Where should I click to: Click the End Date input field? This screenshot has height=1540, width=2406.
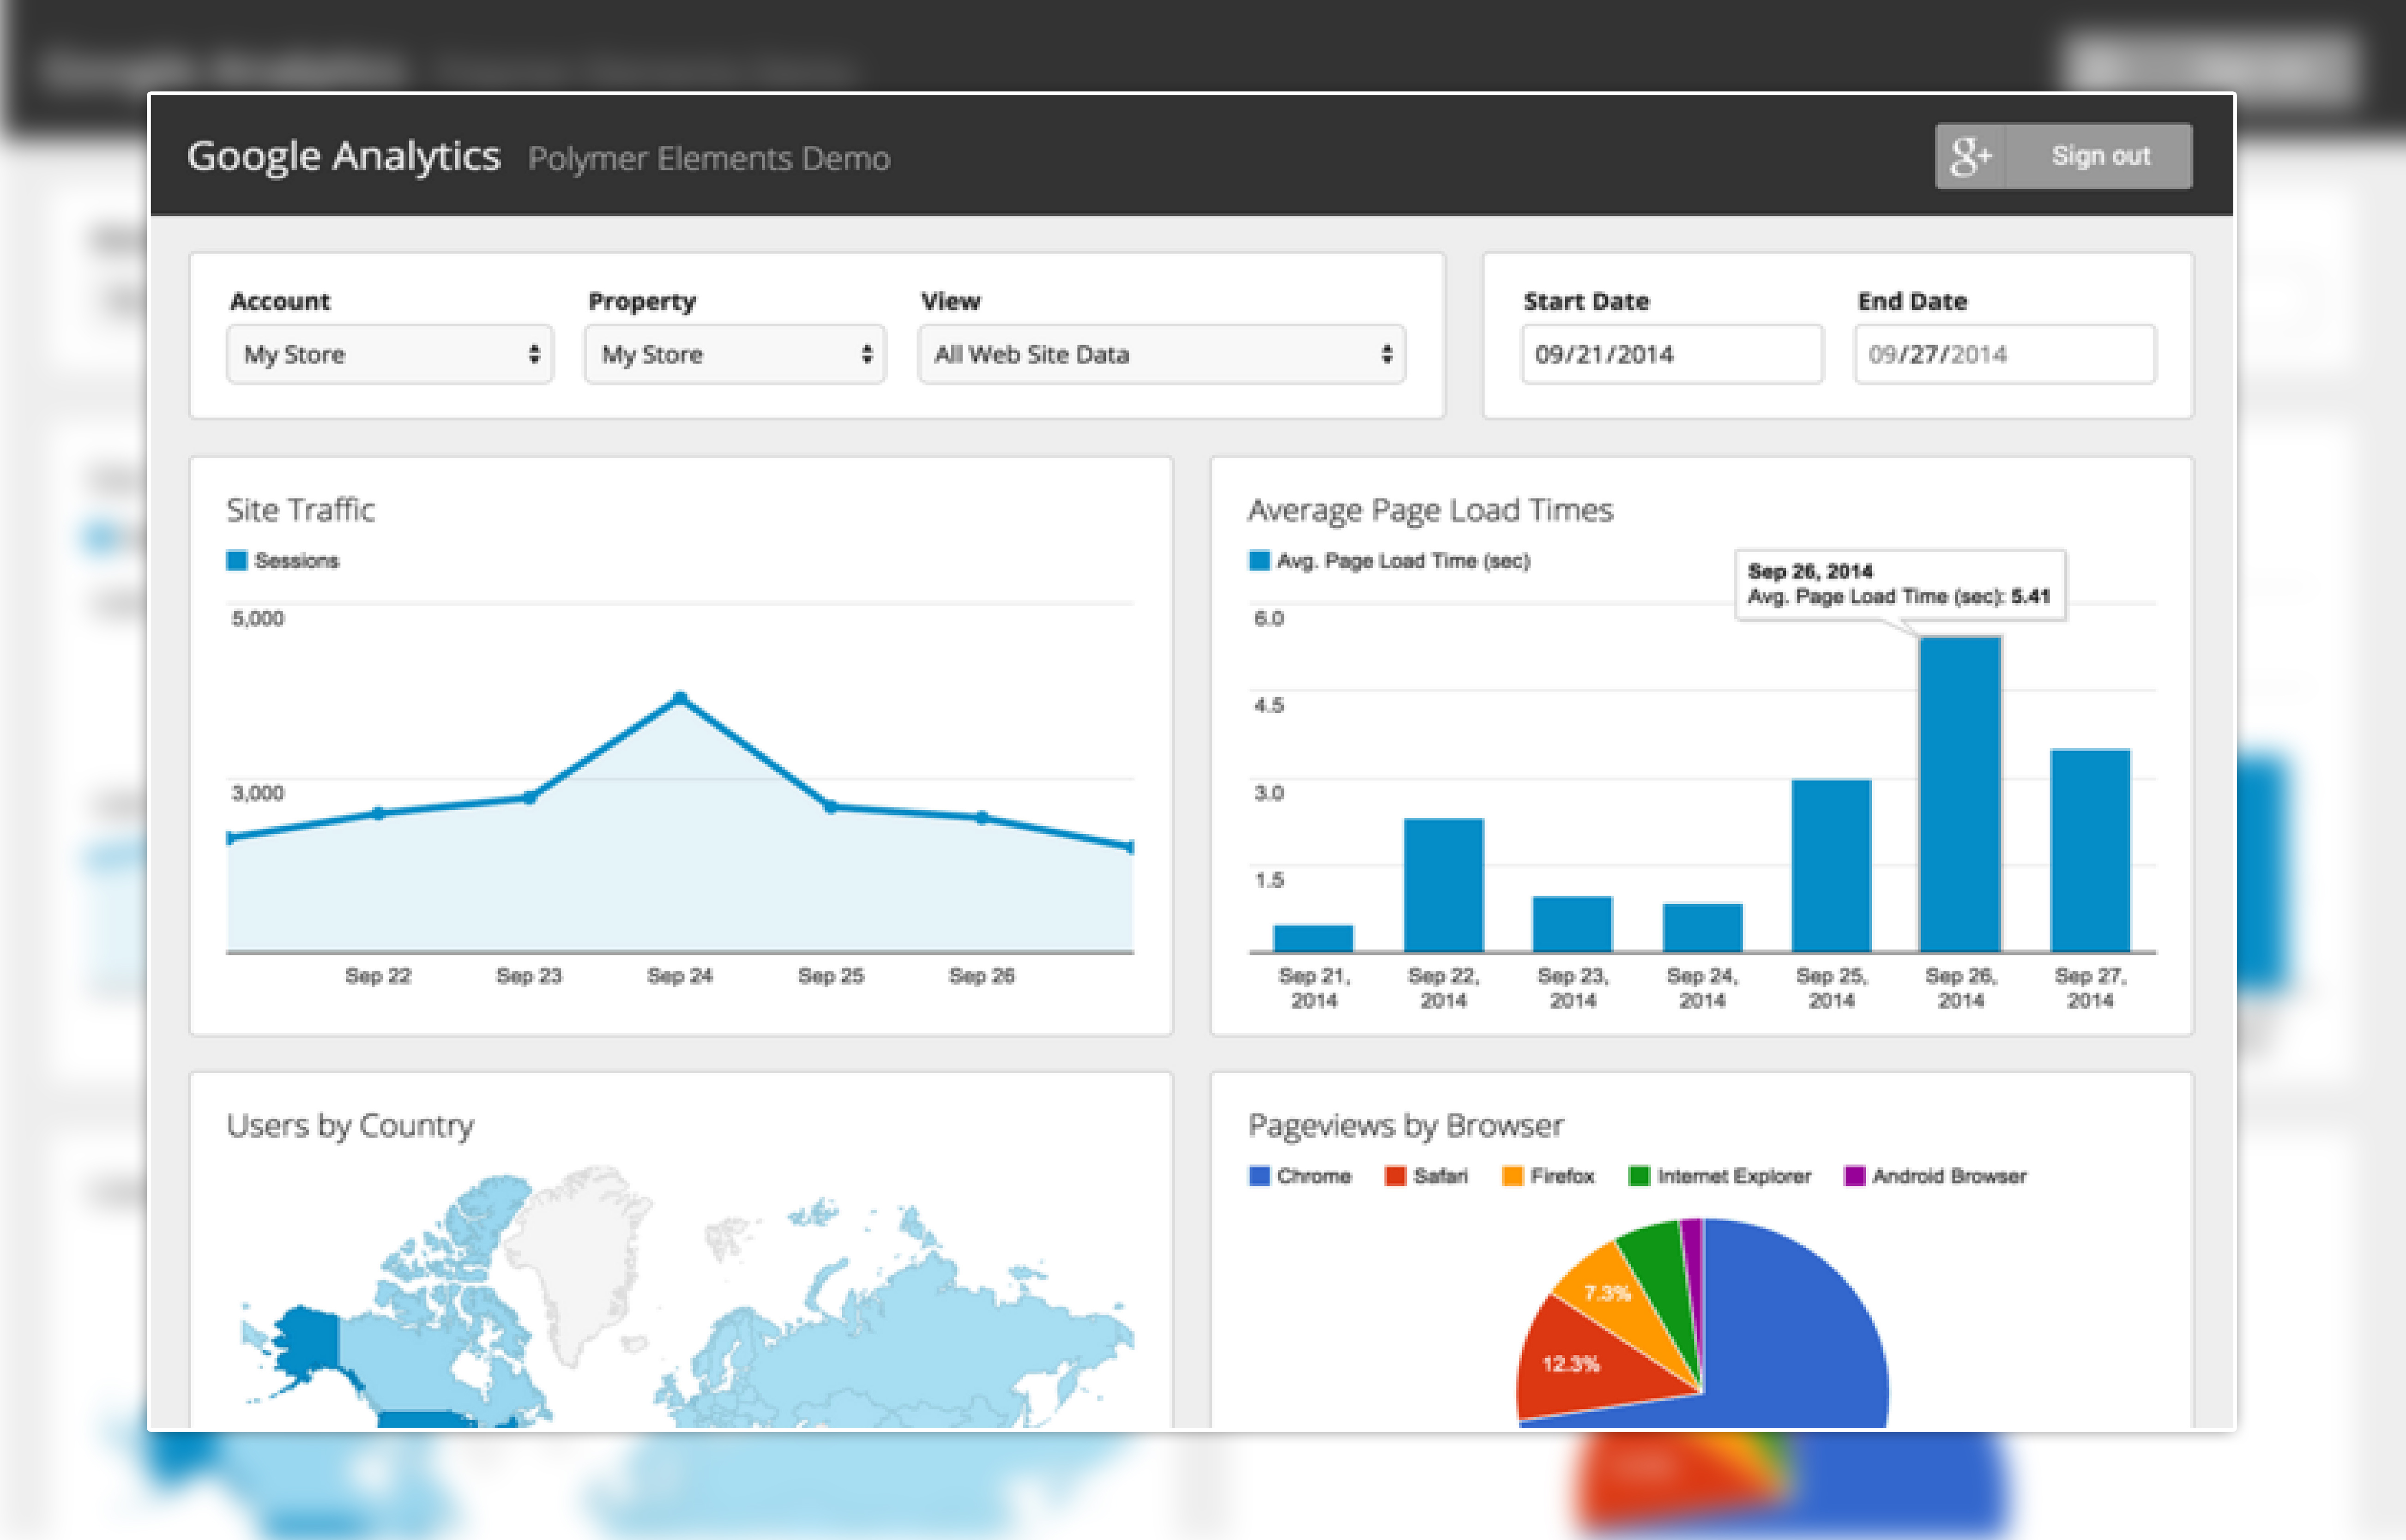[x=2004, y=354]
